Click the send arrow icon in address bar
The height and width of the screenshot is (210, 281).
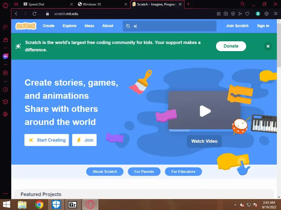[x=240, y=14]
